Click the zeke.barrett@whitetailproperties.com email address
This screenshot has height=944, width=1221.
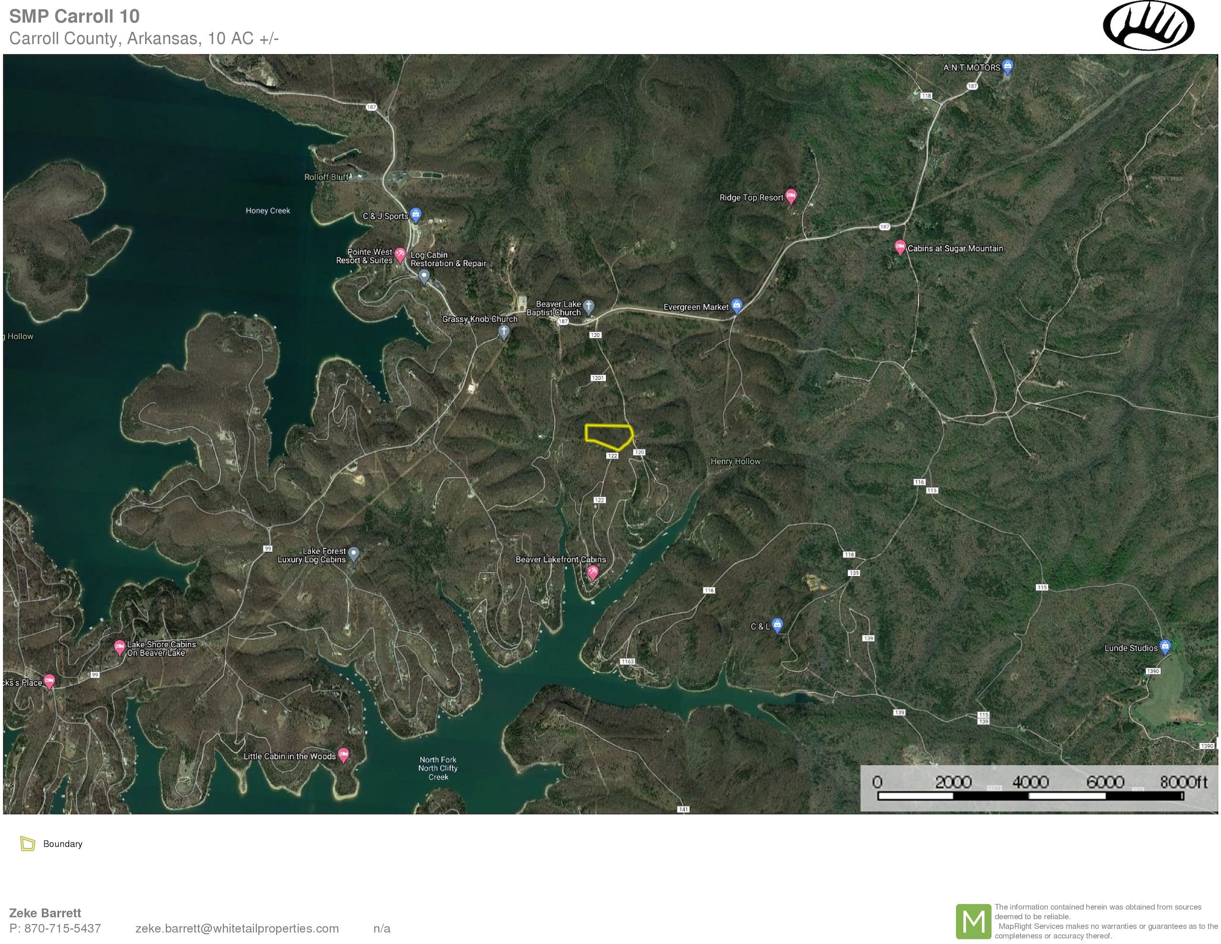coord(237,928)
